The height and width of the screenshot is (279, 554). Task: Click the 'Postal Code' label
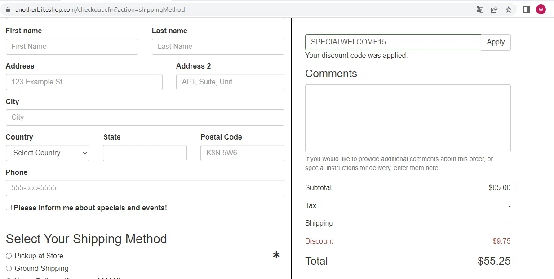(221, 137)
